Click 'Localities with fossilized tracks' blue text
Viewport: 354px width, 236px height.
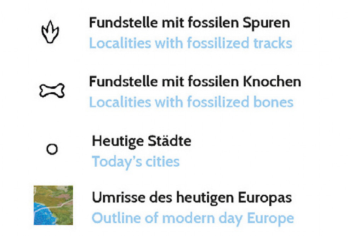pos(190,43)
